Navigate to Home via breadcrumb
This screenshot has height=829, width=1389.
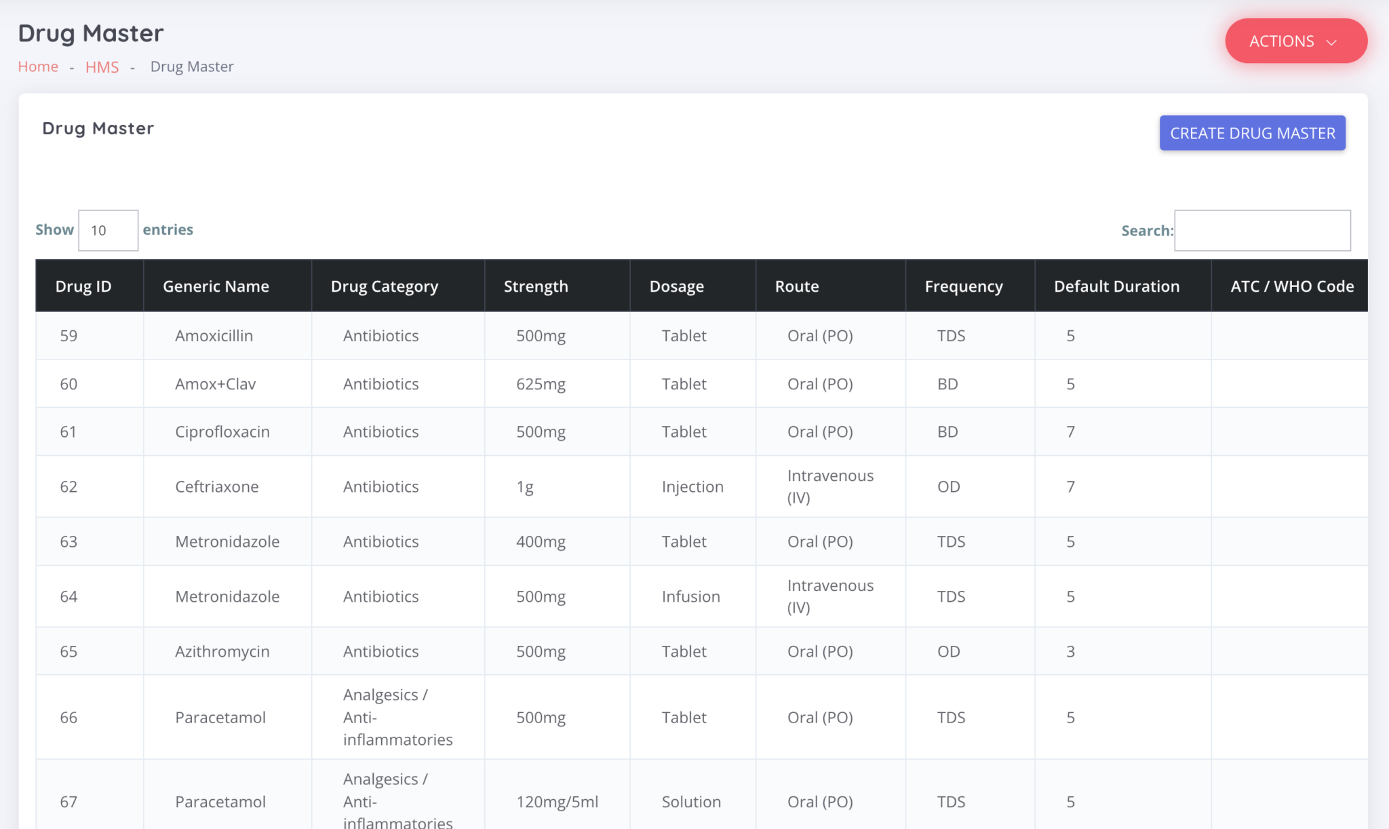38,66
